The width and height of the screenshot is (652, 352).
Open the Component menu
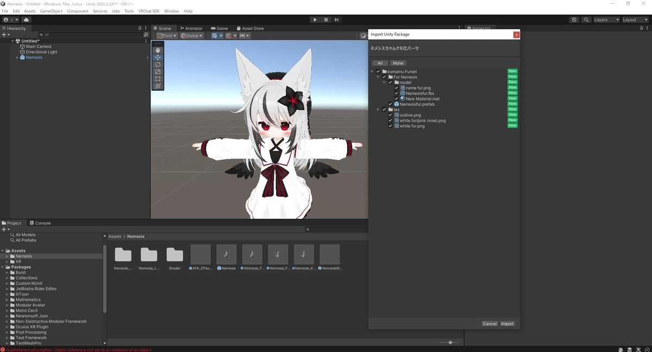tap(78, 11)
